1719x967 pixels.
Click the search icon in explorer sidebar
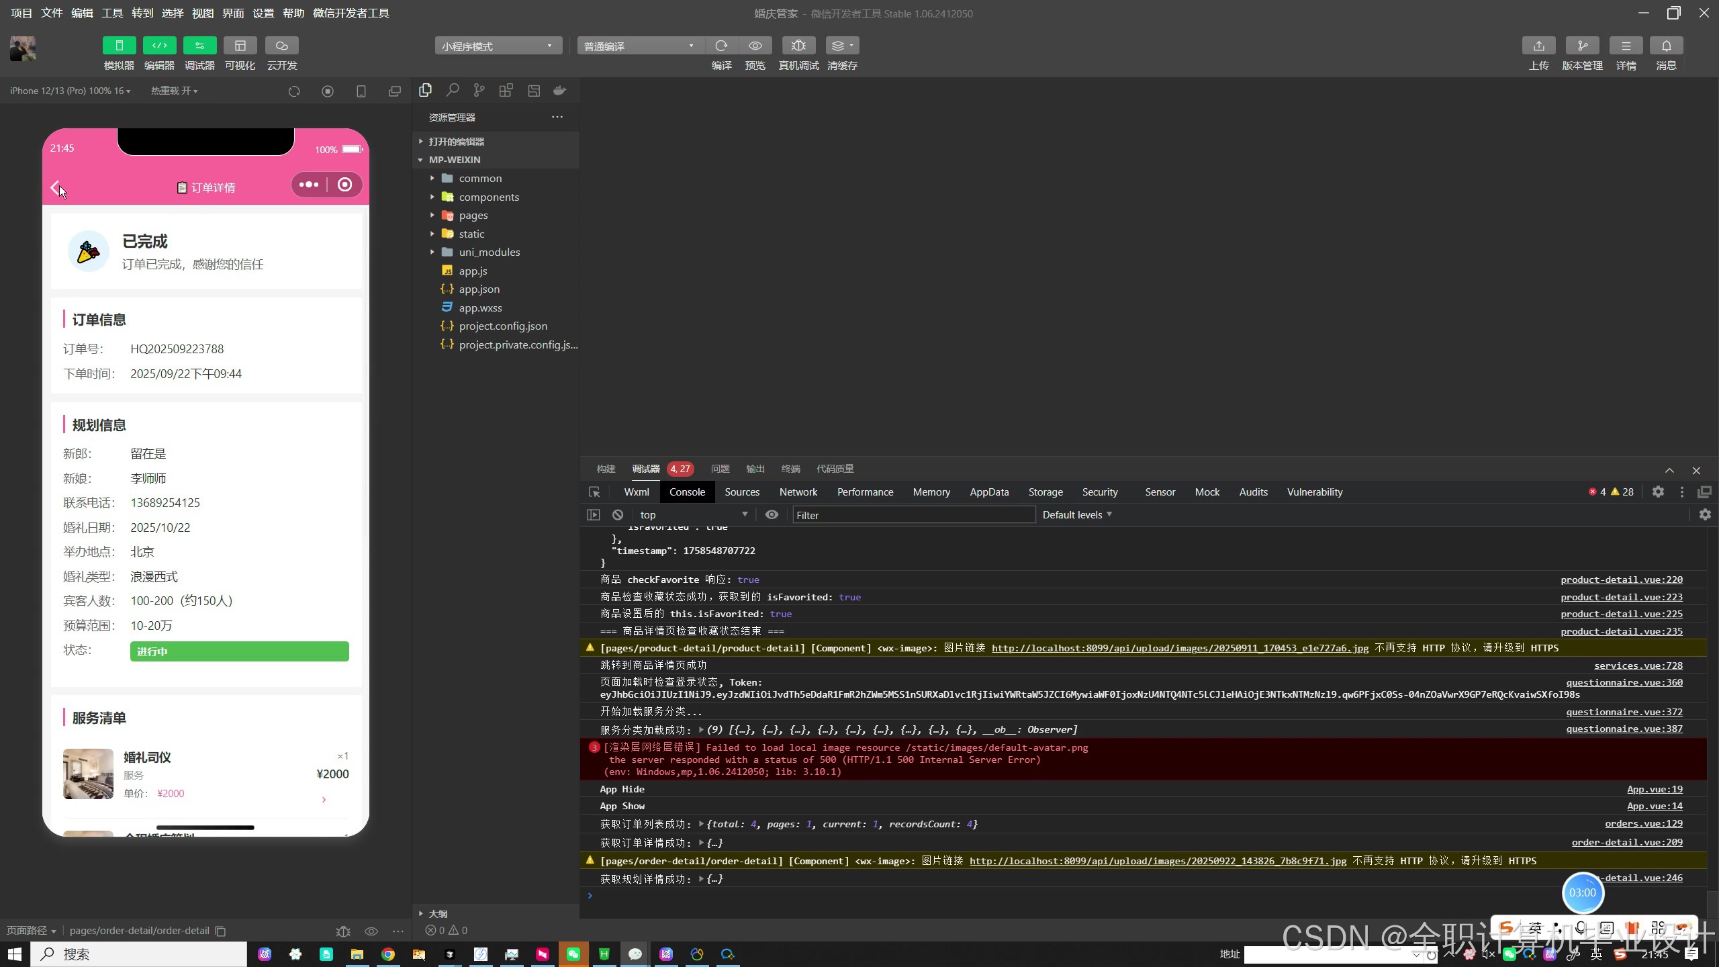pos(453,91)
